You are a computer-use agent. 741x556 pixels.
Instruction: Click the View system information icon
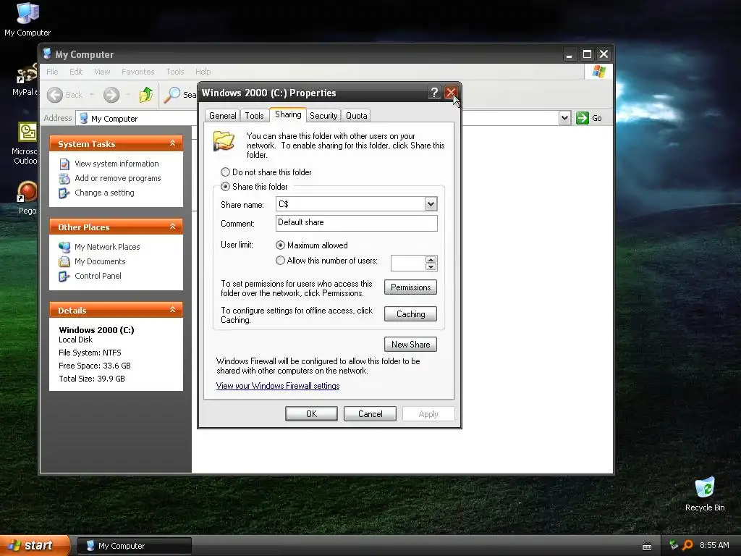coord(64,164)
